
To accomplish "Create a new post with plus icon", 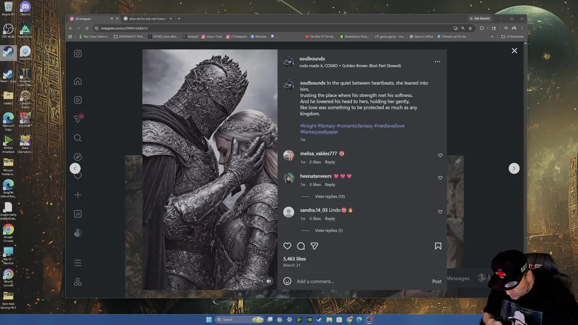I will coord(78,195).
